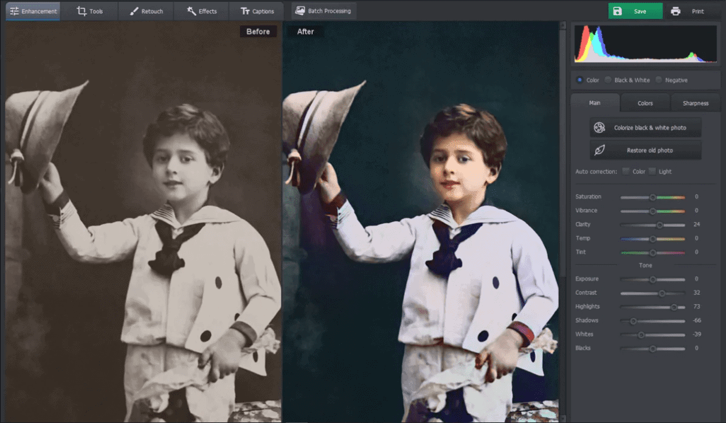
Task: Open the Captions tab
Action: click(x=257, y=11)
